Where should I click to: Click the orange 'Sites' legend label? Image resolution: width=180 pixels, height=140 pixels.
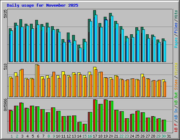(176, 85)
